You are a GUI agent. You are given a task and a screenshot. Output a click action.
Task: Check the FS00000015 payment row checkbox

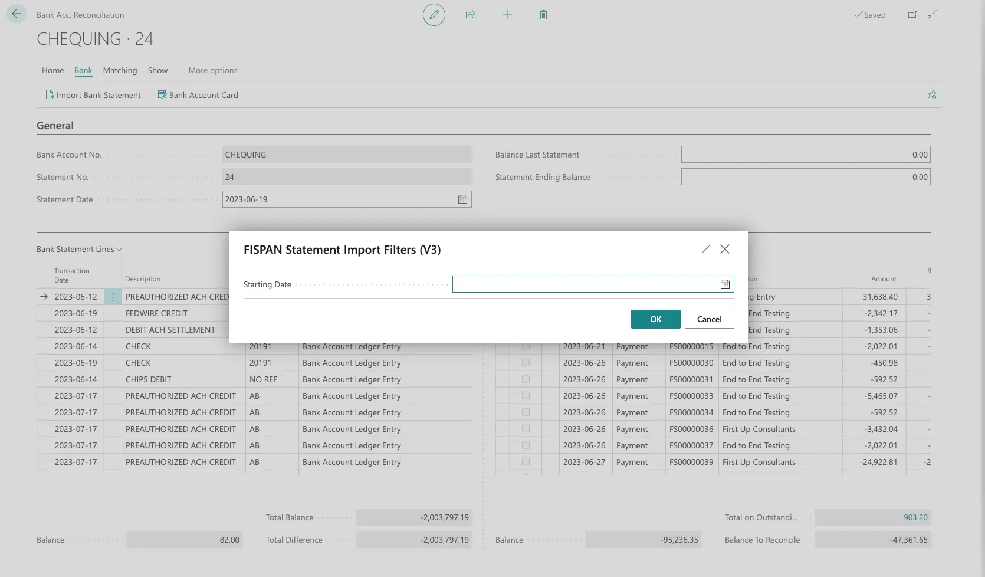click(526, 346)
